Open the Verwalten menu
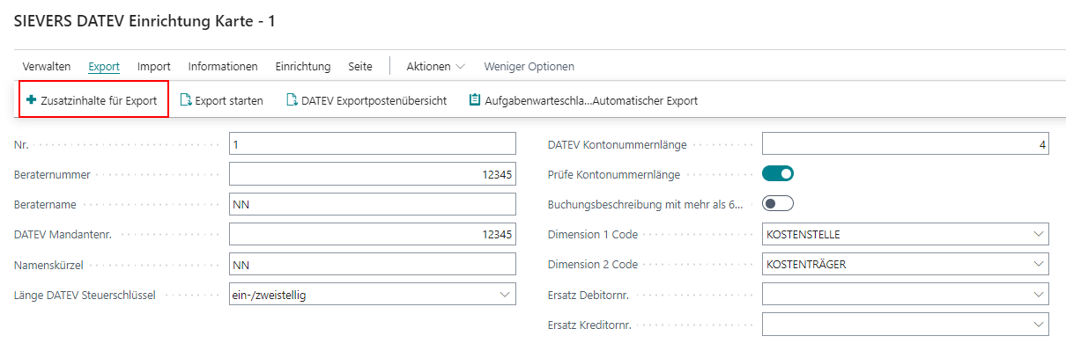The height and width of the screenshot is (358, 1066). 47,66
